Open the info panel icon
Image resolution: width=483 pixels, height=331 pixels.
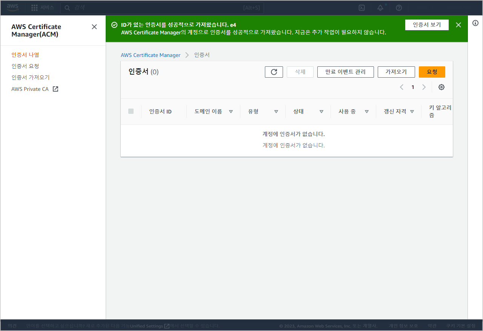click(475, 23)
